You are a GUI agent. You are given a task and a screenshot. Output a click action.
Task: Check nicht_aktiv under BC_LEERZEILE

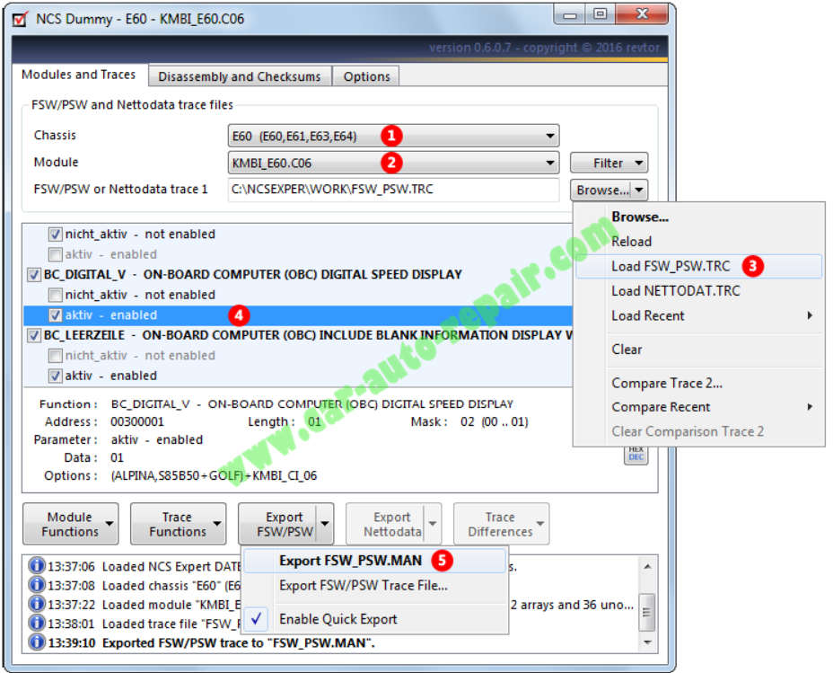click(x=55, y=356)
